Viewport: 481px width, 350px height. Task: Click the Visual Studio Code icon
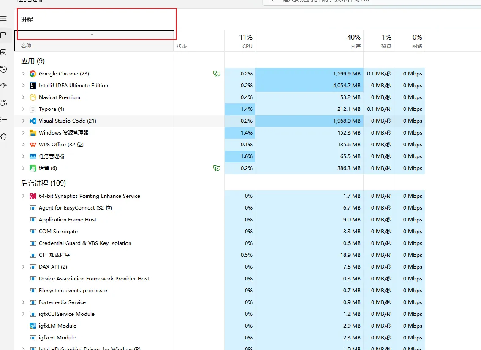[33, 121]
